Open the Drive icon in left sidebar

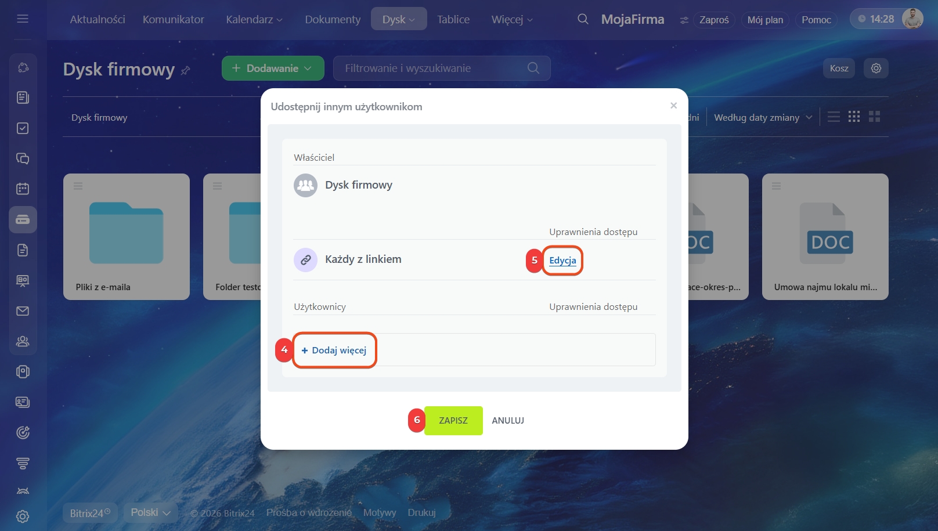pos(23,219)
